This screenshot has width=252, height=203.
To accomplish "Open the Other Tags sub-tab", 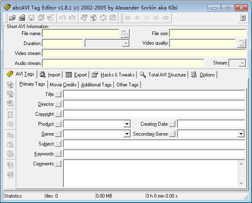I will 128,85.
